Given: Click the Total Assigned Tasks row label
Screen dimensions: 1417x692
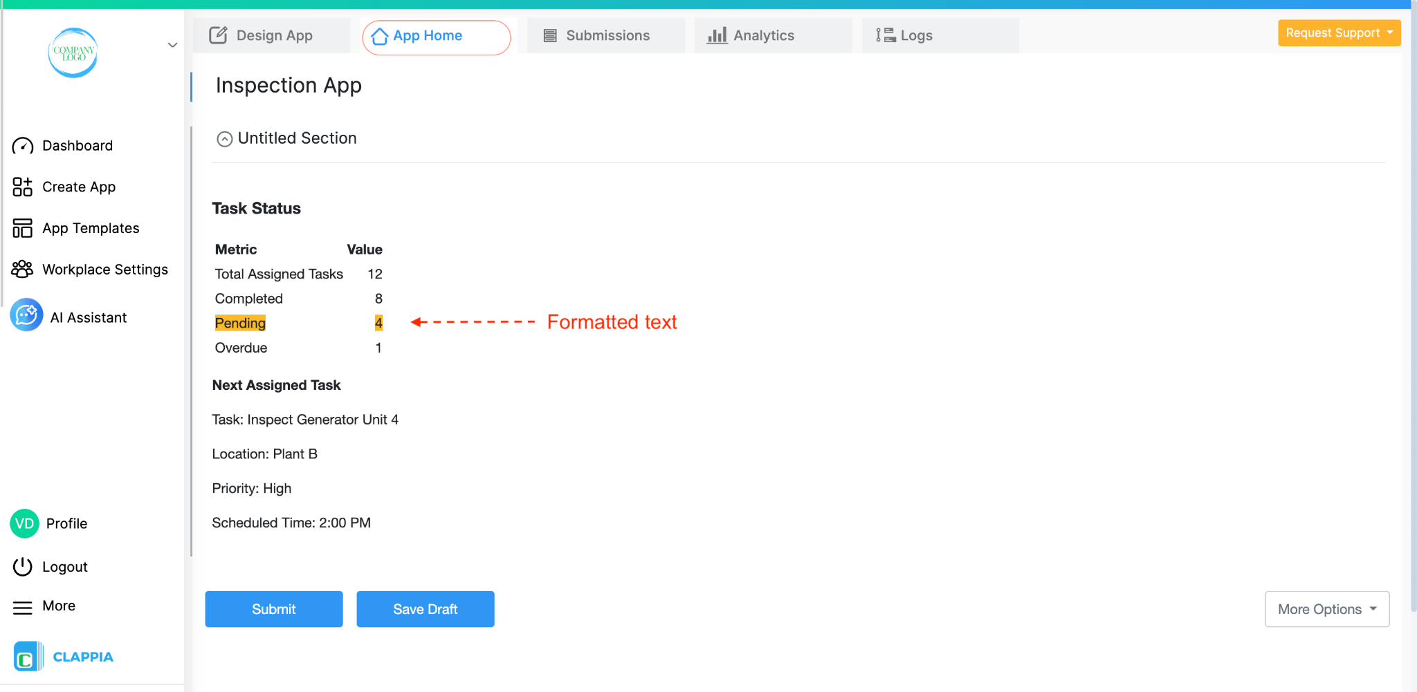Looking at the screenshot, I should [x=279, y=274].
